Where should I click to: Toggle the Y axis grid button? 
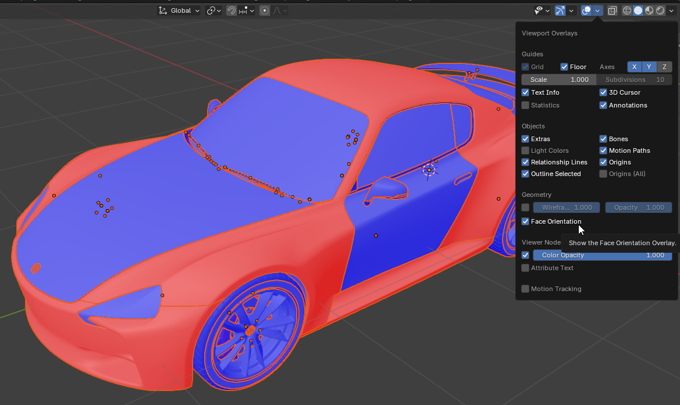click(649, 66)
